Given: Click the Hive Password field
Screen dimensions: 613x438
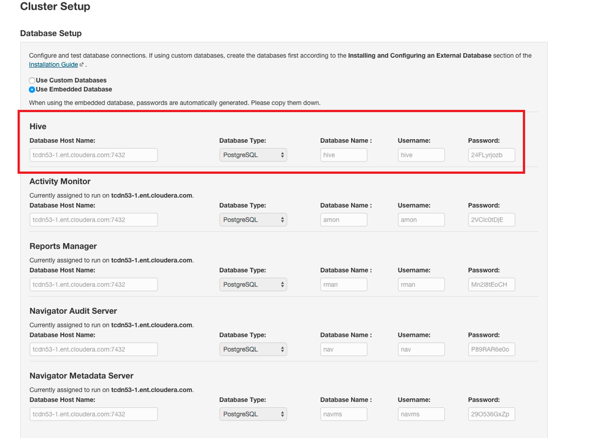Looking at the screenshot, I should pyautogui.click(x=491, y=155).
